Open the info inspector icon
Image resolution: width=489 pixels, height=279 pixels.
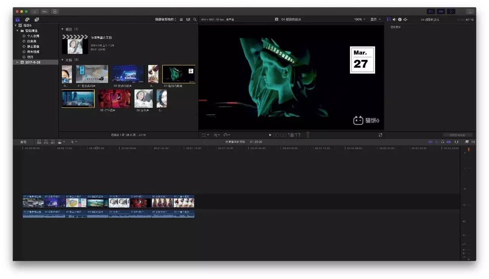click(x=400, y=19)
